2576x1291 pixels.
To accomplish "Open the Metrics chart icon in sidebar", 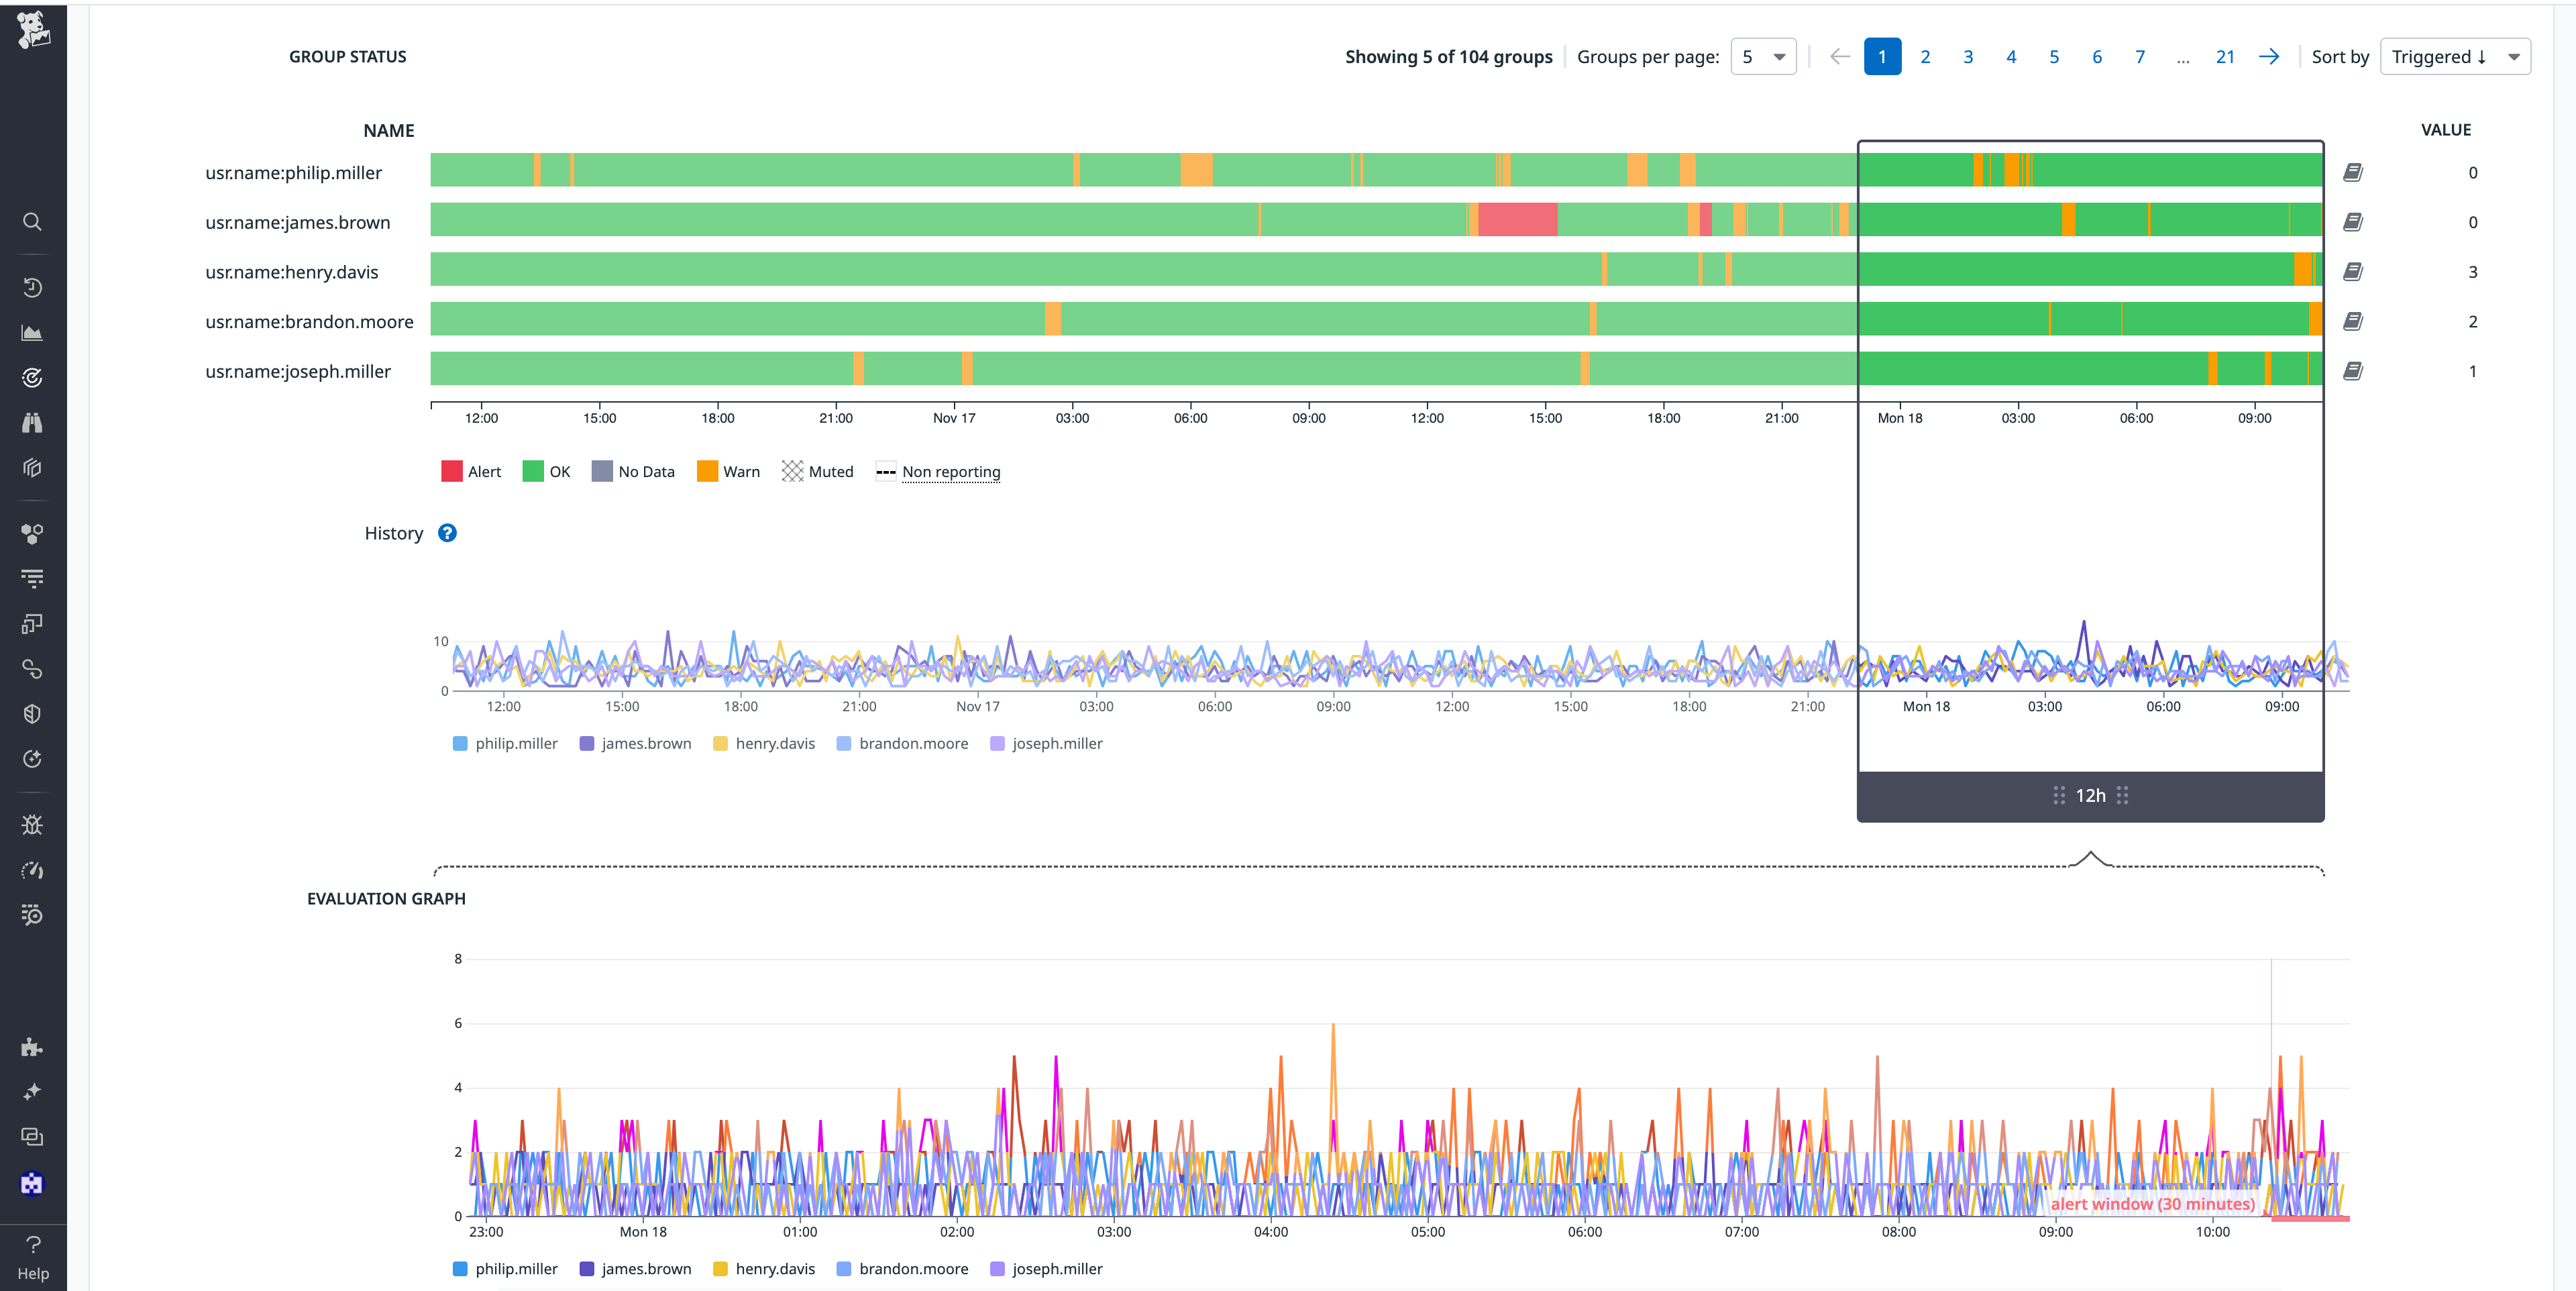I will pos(32,332).
